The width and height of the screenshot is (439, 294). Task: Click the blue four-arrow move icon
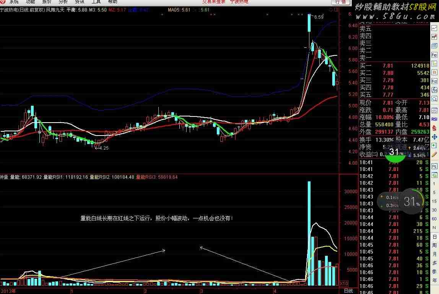coord(434,137)
